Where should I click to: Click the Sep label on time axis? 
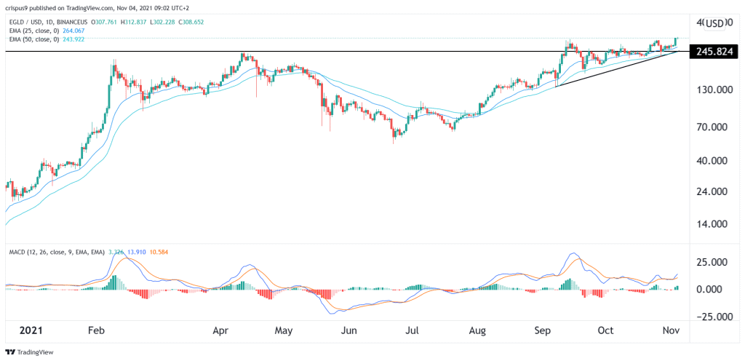point(541,330)
